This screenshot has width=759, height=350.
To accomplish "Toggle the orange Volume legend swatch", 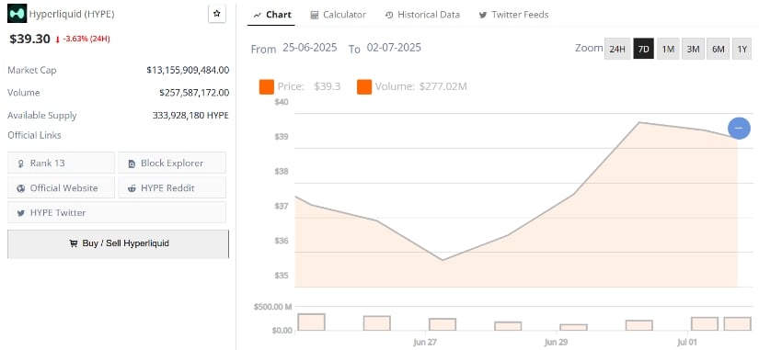I will [x=364, y=87].
